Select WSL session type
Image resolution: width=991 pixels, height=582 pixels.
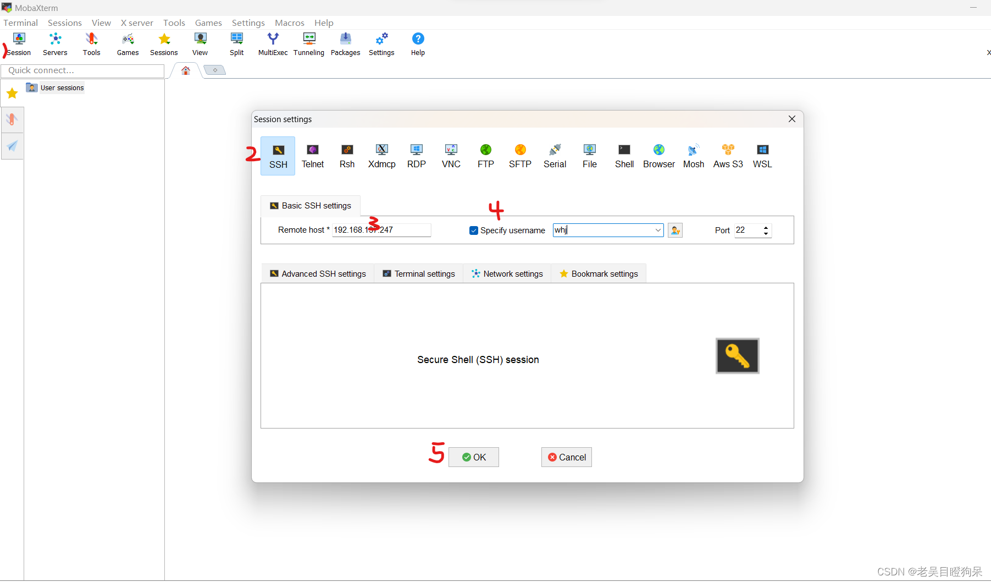click(x=763, y=156)
